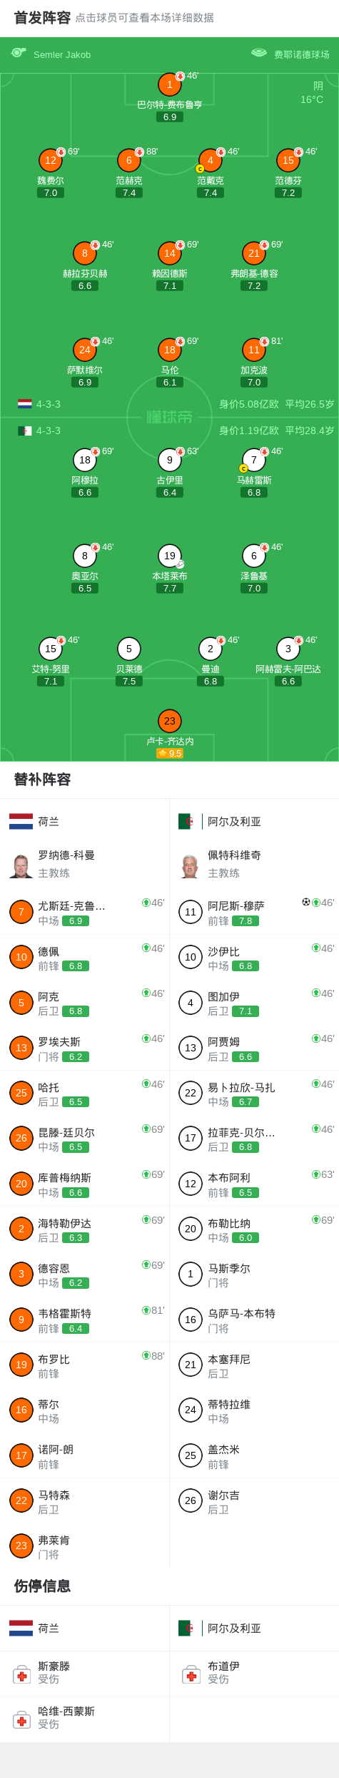Select substitute number 11 Amoura
The width and height of the screenshot is (339, 1778).
click(x=254, y=913)
